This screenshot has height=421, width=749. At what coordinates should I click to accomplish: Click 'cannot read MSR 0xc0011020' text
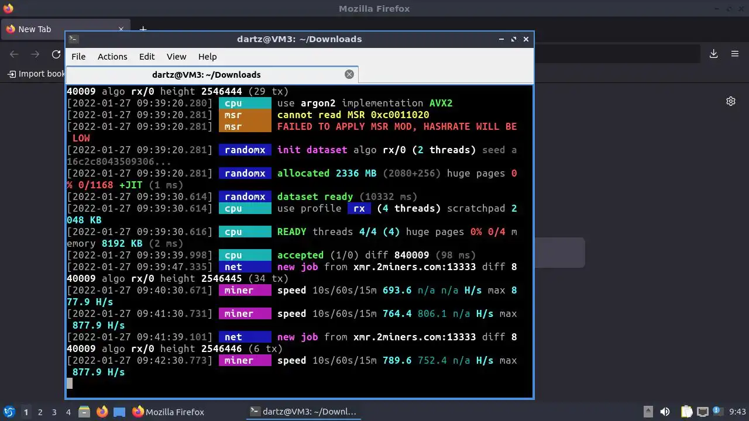pos(353,115)
